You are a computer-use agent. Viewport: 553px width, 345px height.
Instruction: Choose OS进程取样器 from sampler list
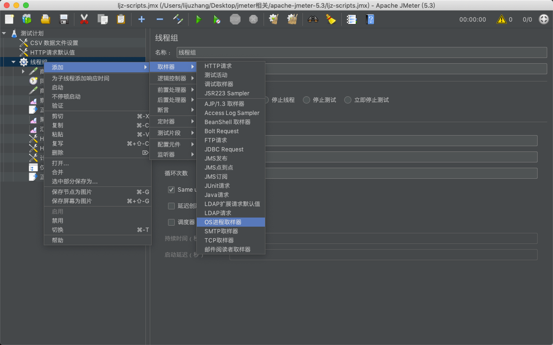coord(230,222)
